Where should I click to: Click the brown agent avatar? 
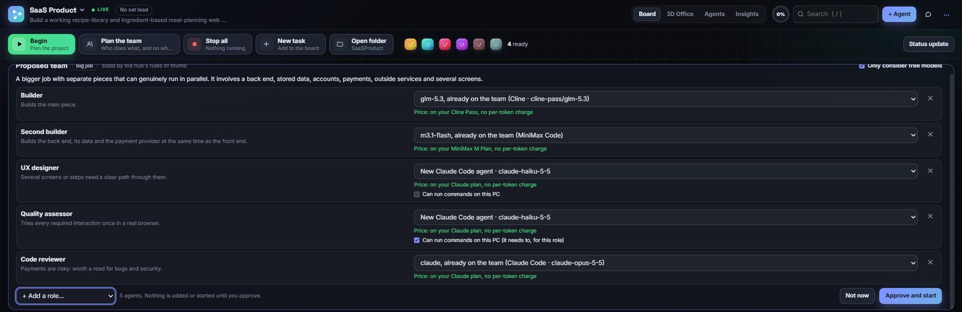pyautogui.click(x=479, y=44)
